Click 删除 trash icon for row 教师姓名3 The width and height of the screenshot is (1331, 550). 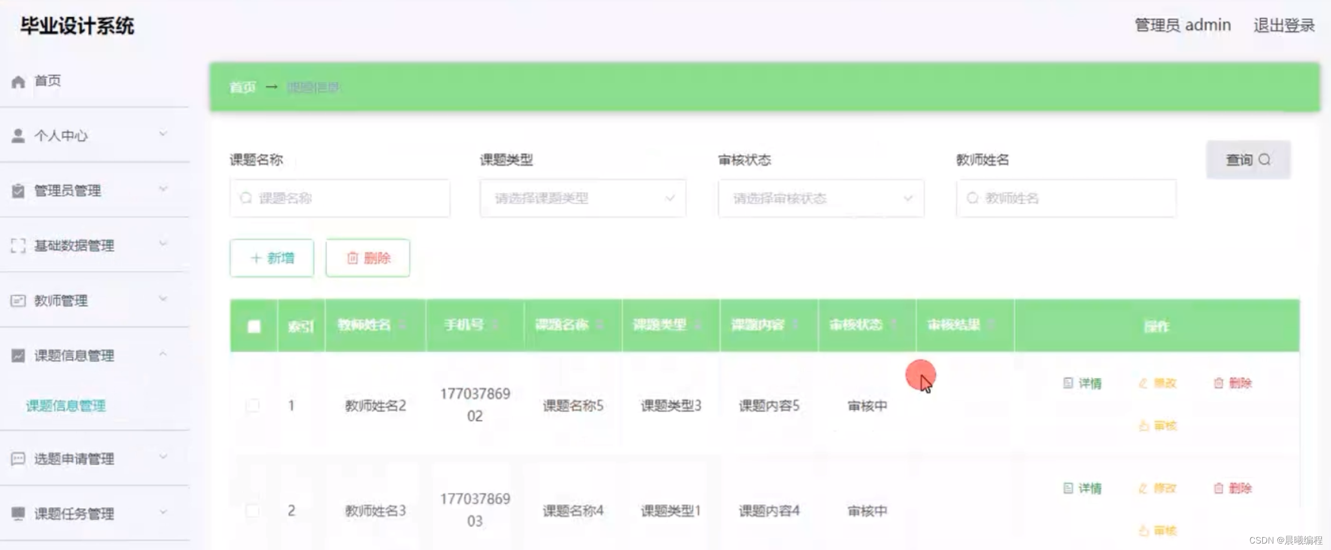1218,488
